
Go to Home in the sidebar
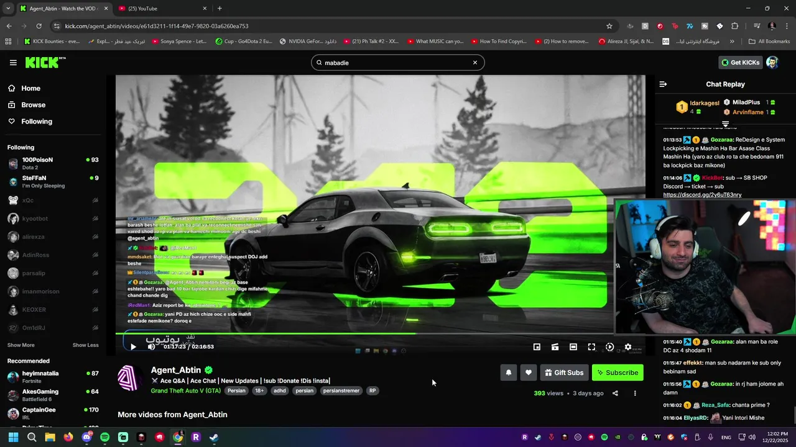click(30, 88)
